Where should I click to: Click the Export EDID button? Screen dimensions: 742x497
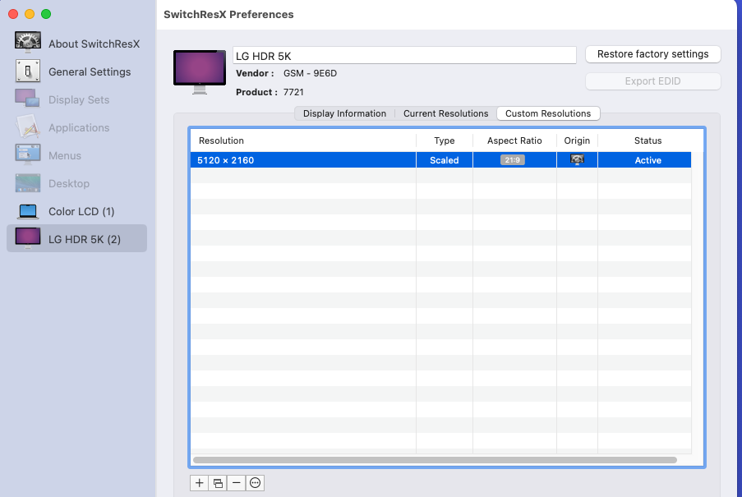pyautogui.click(x=652, y=81)
